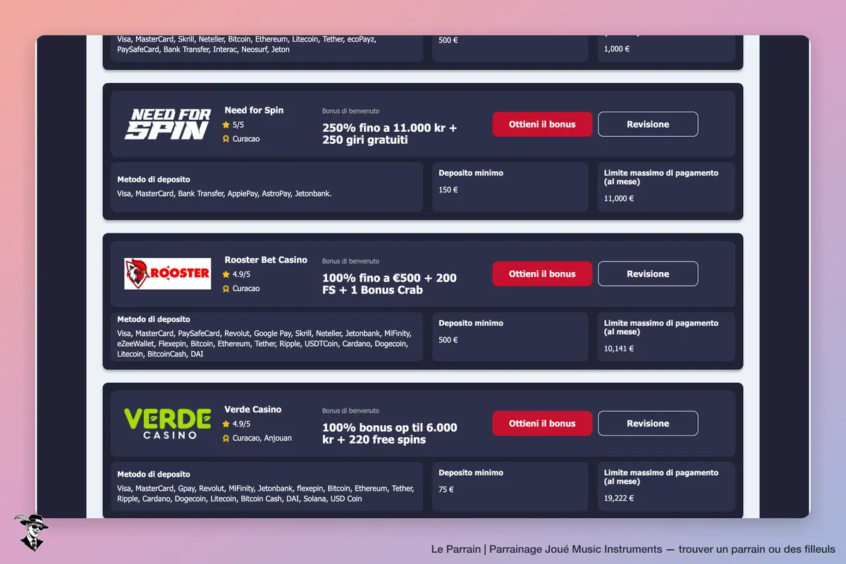The width and height of the screenshot is (846, 564).
Task: Click the license badge icon under Need for Spin
Action: click(226, 139)
